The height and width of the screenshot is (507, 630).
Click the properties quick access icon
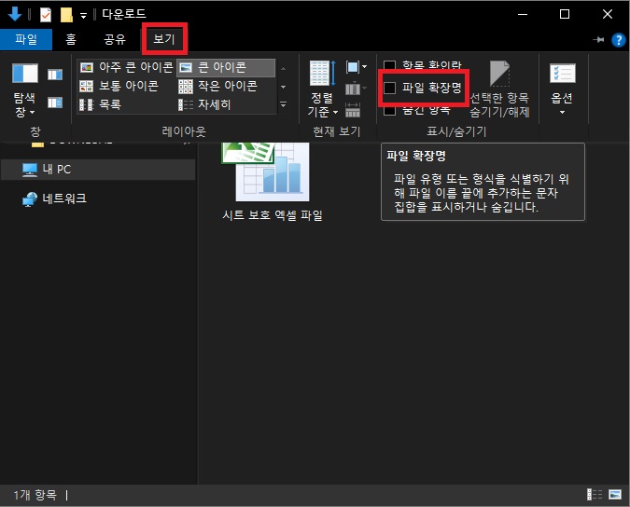pyautogui.click(x=46, y=15)
